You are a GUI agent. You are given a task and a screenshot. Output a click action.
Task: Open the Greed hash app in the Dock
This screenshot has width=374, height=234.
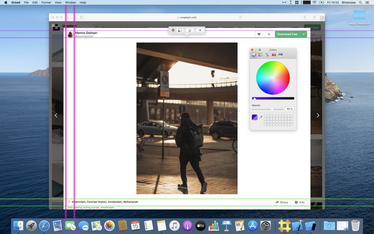(x=284, y=226)
